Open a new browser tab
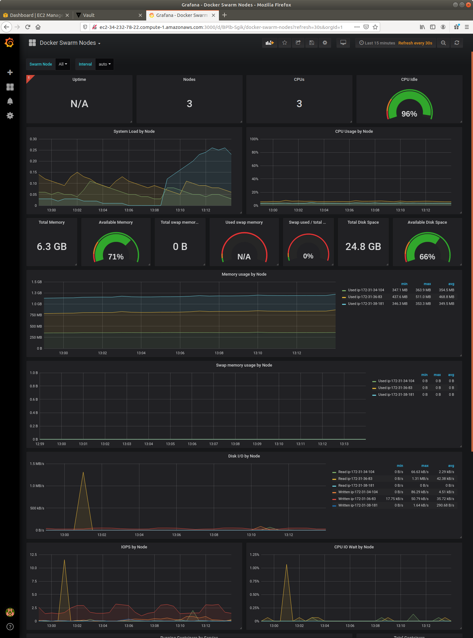Screen dimensions: 473x638 coord(224,15)
